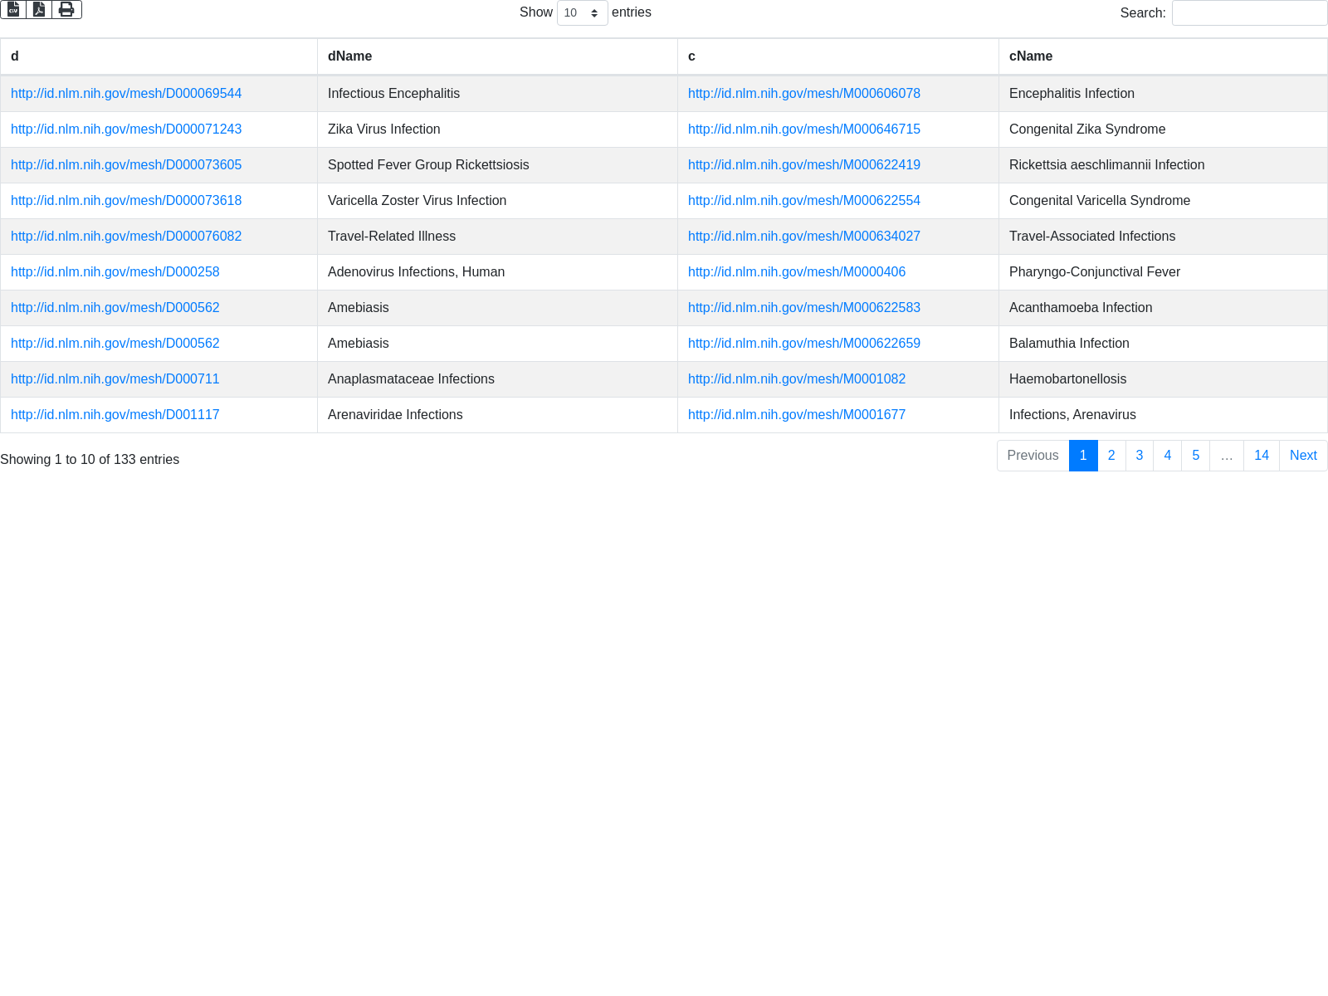
Task: Jump to last page 14
Action: pos(1261,456)
